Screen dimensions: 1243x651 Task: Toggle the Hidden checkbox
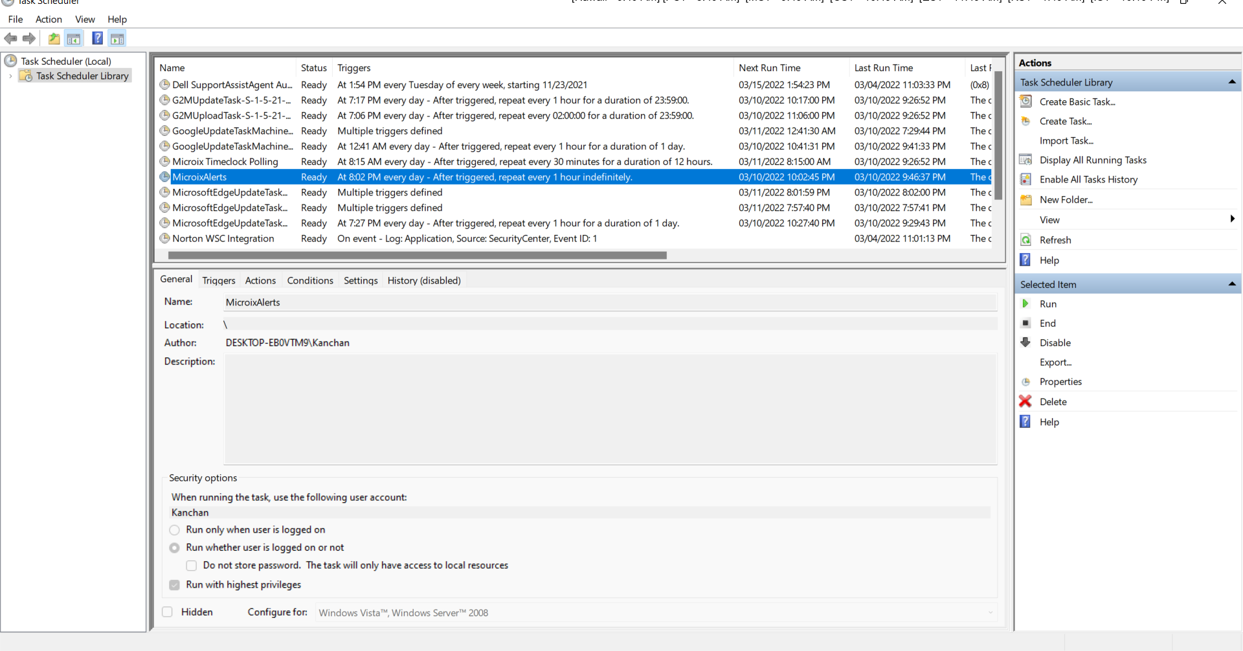pos(168,612)
